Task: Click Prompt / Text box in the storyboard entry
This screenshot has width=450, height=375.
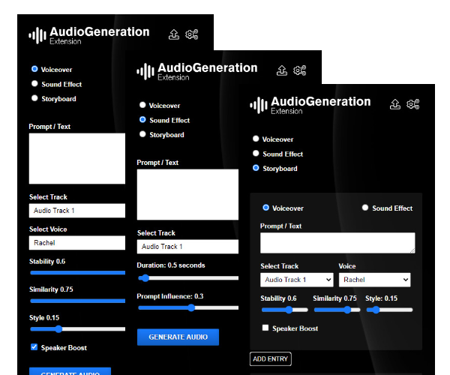Action: point(337,243)
